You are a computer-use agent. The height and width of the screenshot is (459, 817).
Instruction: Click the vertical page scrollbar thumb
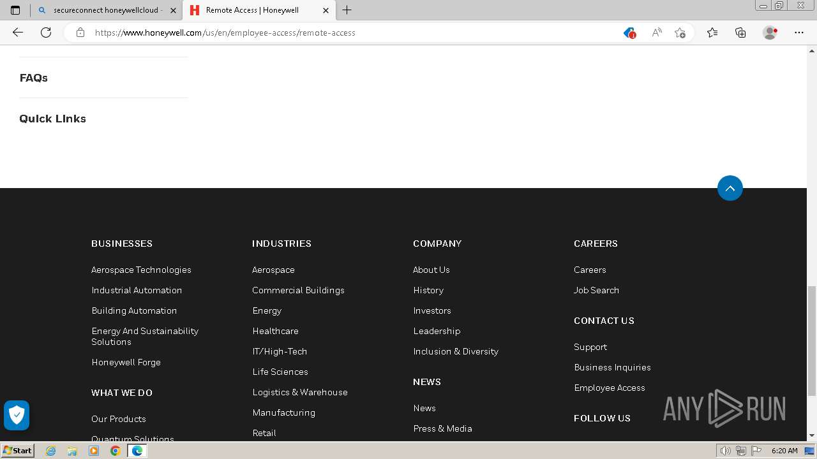tap(812, 341)
